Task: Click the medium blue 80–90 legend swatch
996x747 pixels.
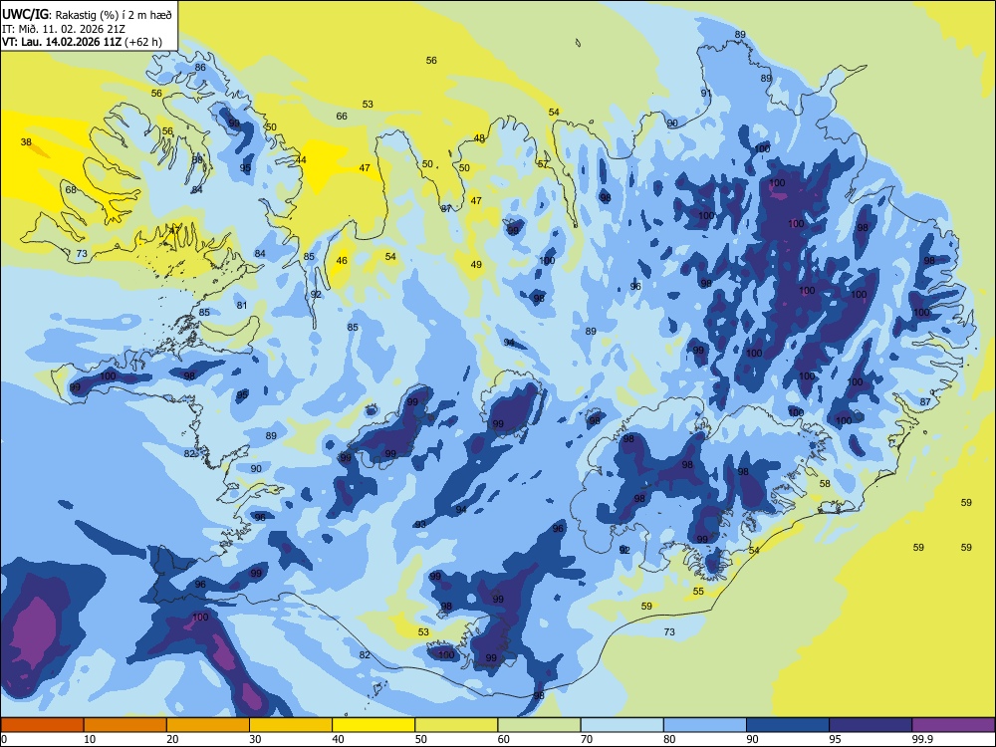Action: pos(704,725)
